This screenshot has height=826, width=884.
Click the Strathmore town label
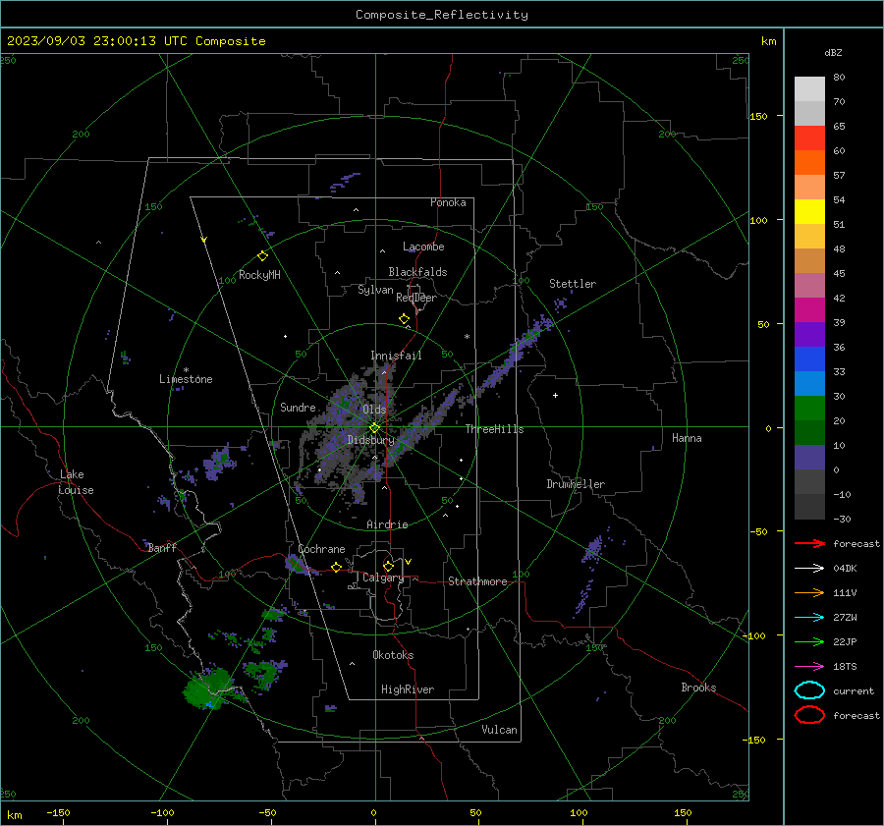[x=477, y=581]
